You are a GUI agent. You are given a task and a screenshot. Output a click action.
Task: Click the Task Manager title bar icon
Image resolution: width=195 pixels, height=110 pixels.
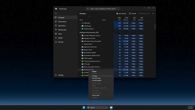point(56,9)
